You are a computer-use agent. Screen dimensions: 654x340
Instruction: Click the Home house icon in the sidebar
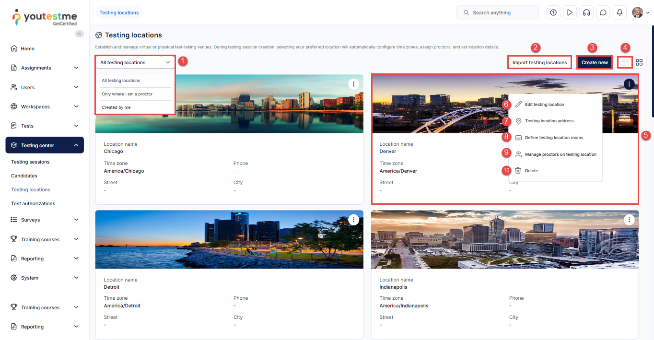pos(14,48)
